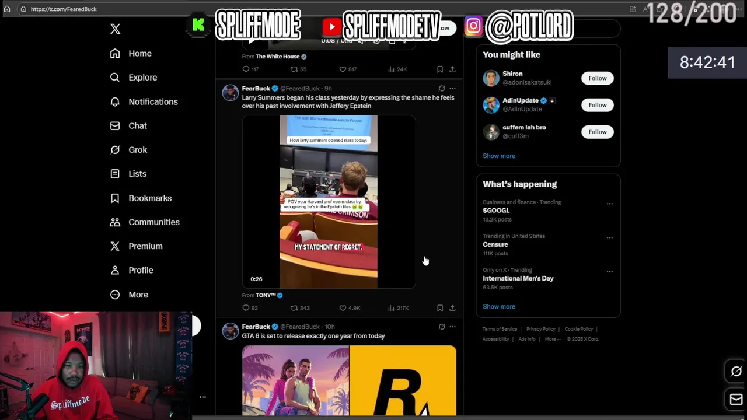
Task: Click the browser address bar URL
Action: 64,9
